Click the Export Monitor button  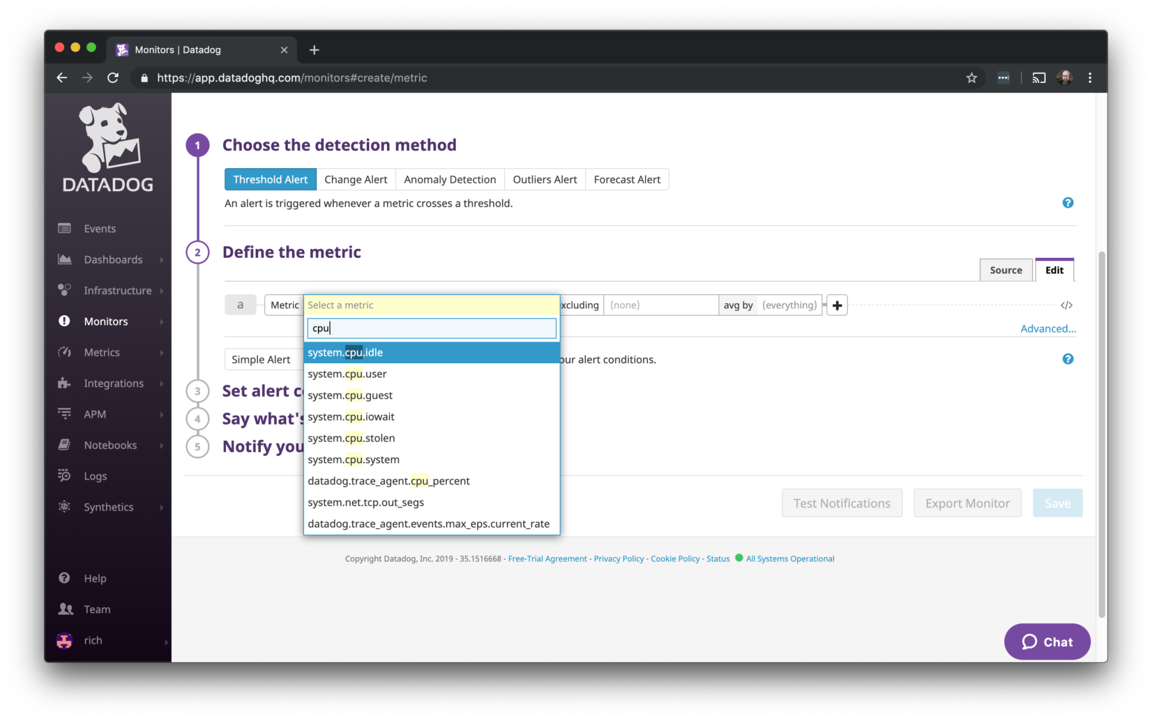pos(968,502)
